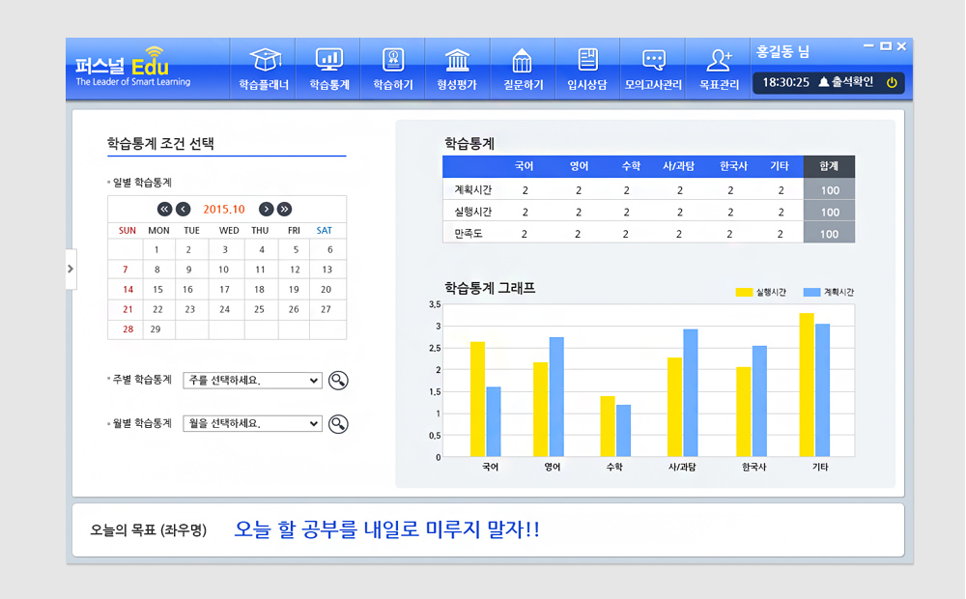Click the 홍길동 님 user name

pyautogui.click(x=782, y=52)
